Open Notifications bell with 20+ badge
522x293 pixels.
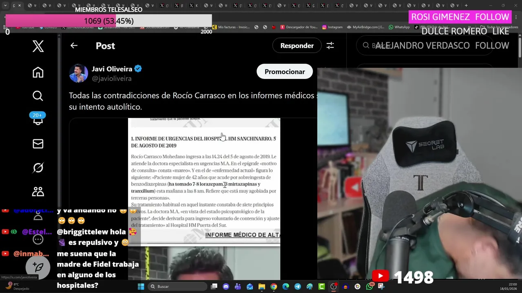[x=38, y=120]
